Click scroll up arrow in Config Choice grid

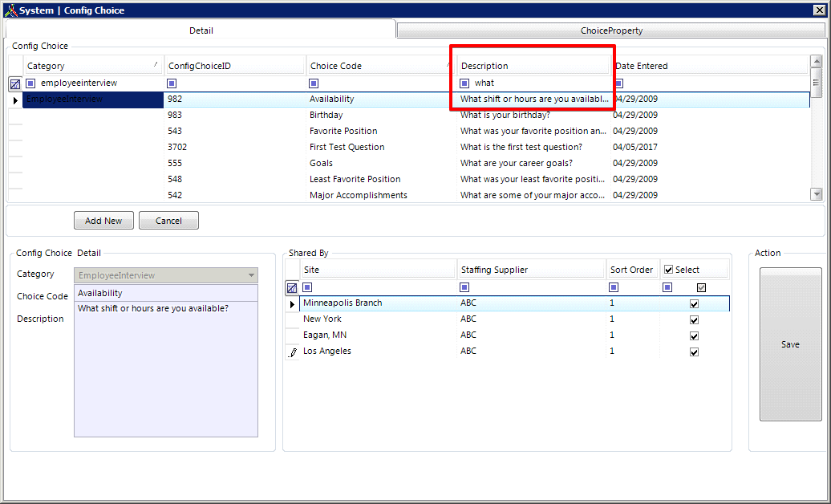[x=817, y=62]
